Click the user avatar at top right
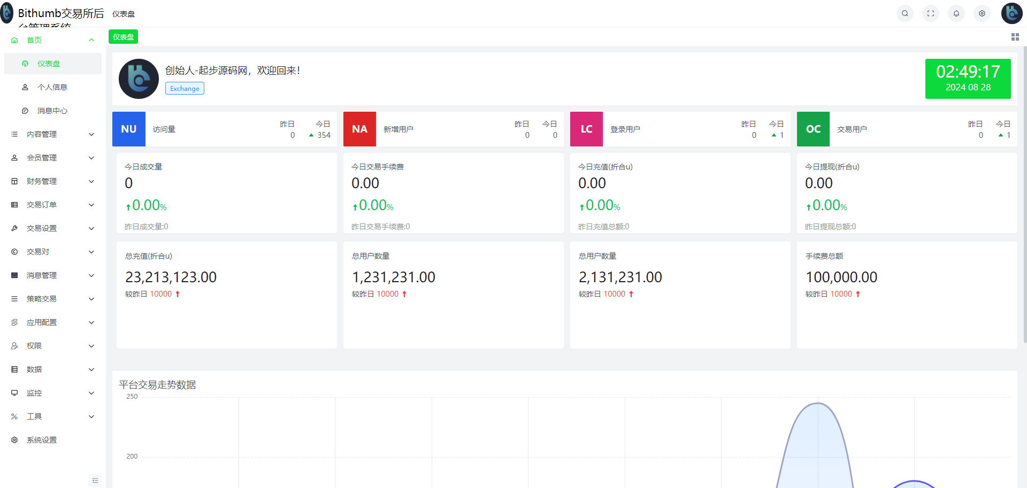The height and width of the screenshot is (488, 1027). 1011,13
